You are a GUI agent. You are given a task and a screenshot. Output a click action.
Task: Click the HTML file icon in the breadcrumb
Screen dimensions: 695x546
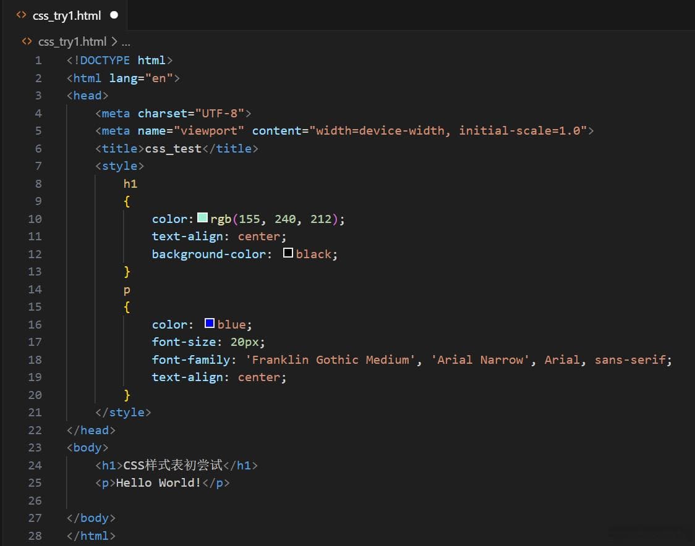[27, 41]
